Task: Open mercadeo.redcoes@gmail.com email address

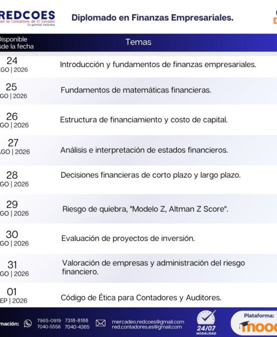Action: (x=148, y=321)
